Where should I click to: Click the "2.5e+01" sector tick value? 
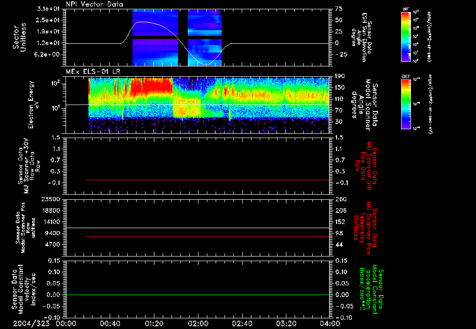48,20
